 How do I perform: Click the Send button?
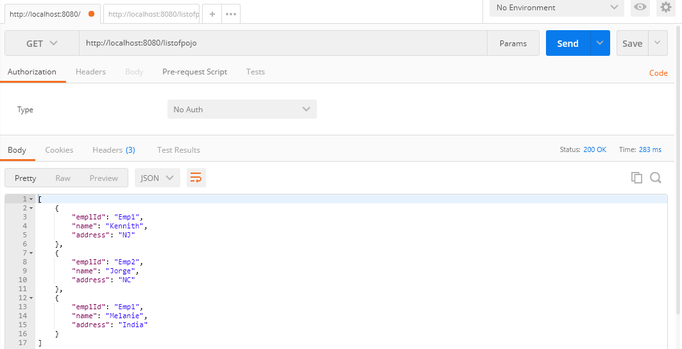[x=568, y=43]
